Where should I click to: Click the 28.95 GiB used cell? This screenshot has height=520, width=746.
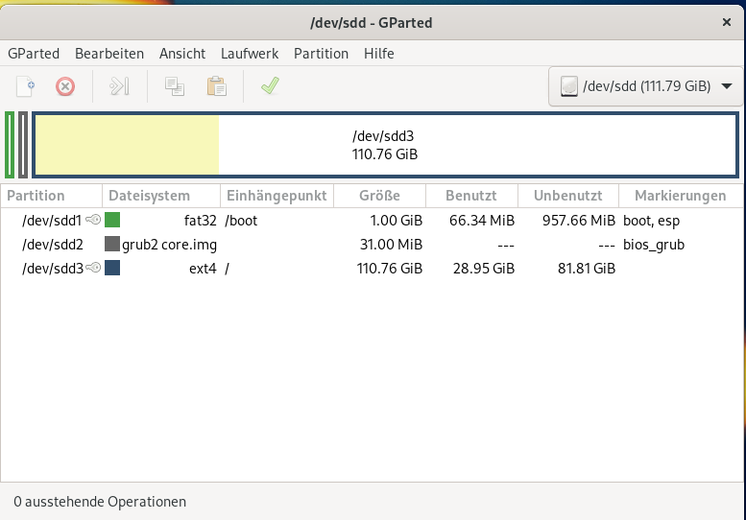484,269
